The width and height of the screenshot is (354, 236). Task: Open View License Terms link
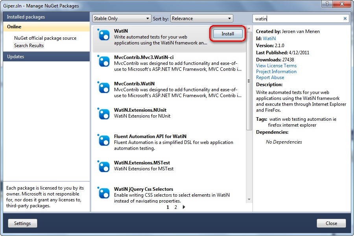pyautogui.click(x=277, y=66)
